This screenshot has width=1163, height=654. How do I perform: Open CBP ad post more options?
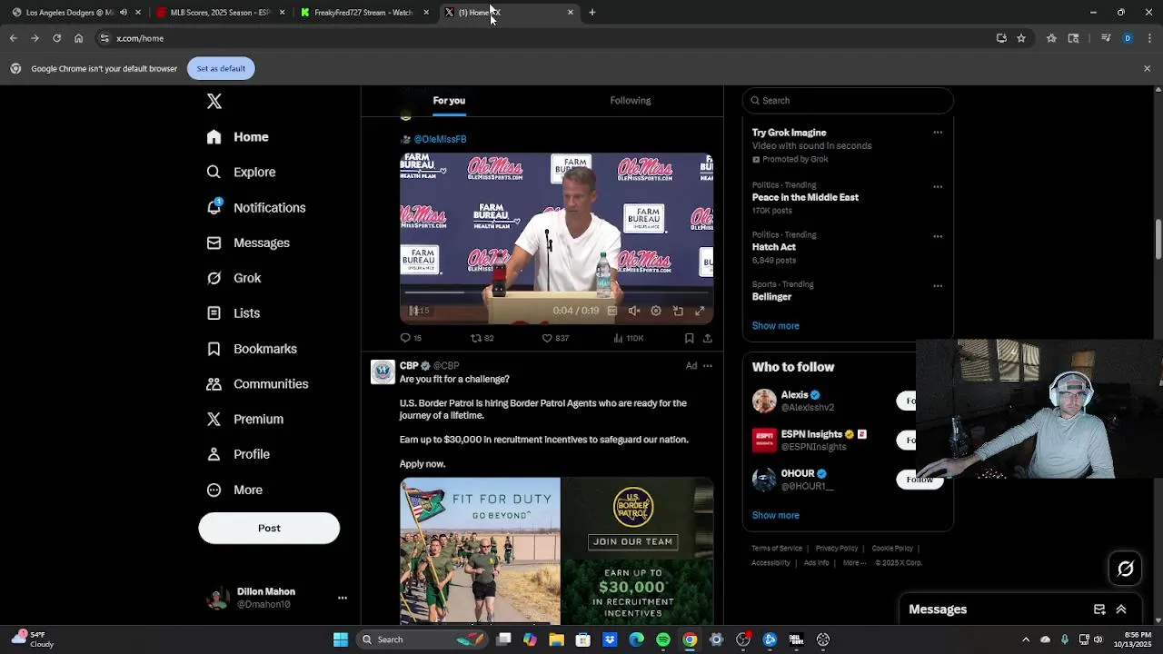[x=708, y=366]
